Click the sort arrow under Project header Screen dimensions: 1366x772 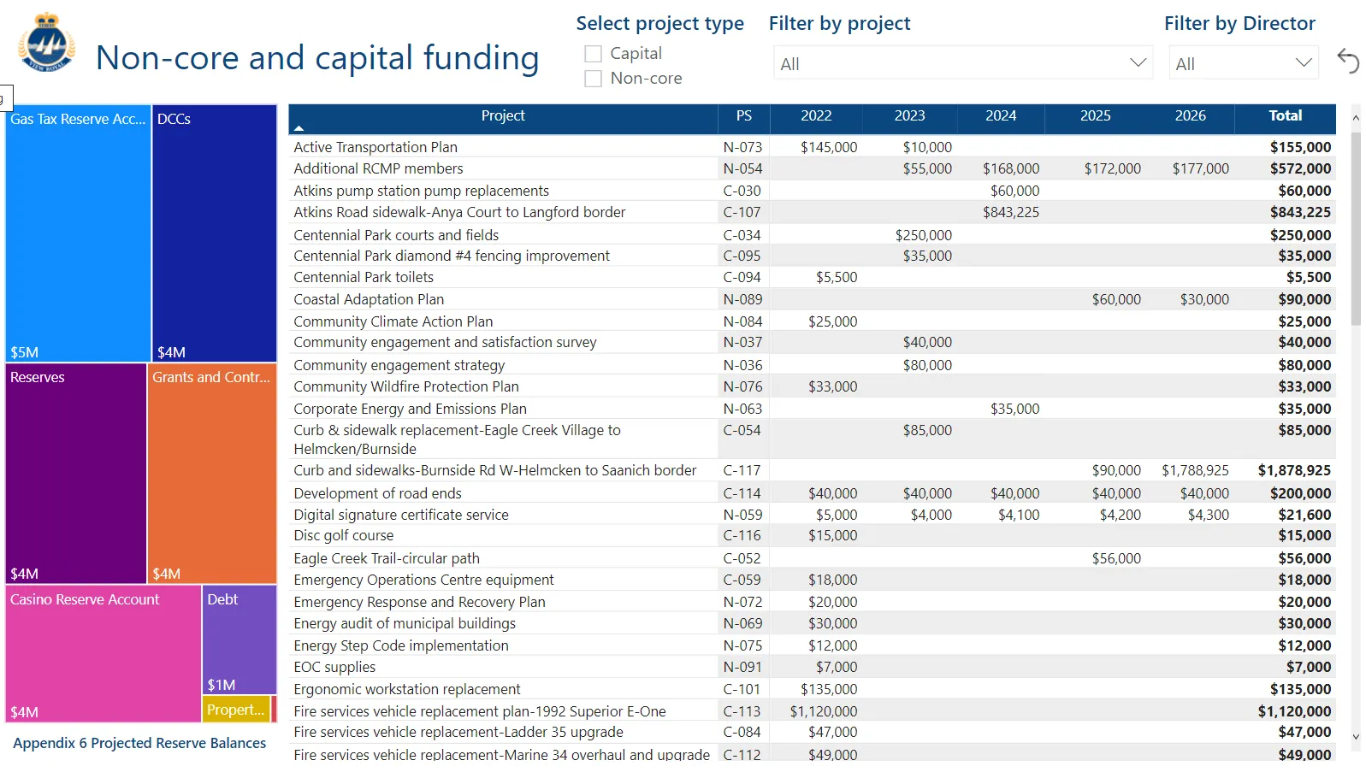[299, 128]
